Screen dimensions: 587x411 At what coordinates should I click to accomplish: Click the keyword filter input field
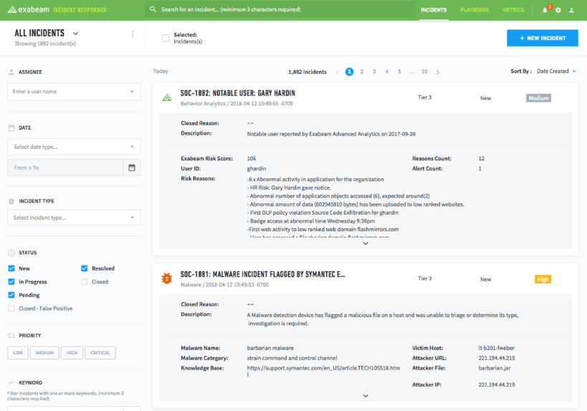pyautogui.click(x=65, y=408)
